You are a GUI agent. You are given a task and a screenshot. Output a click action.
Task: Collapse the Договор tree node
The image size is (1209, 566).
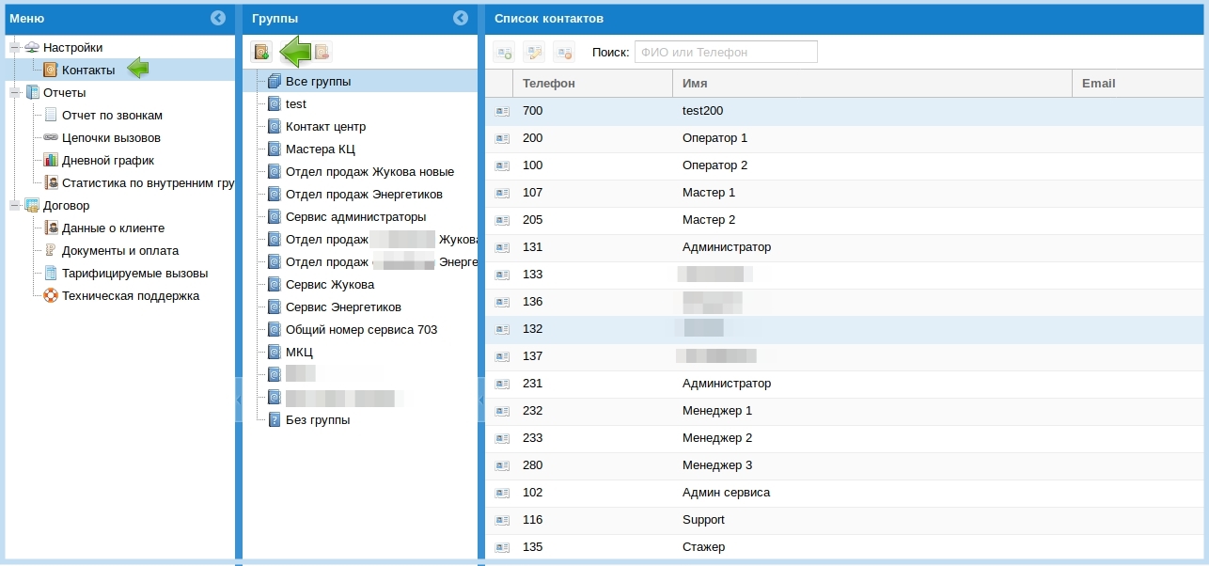pos(14,205)
